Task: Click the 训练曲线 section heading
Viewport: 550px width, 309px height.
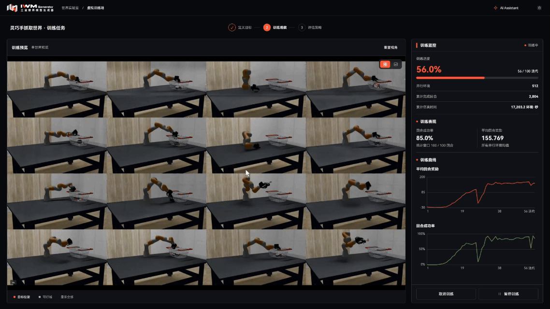Action: point(428,160)
